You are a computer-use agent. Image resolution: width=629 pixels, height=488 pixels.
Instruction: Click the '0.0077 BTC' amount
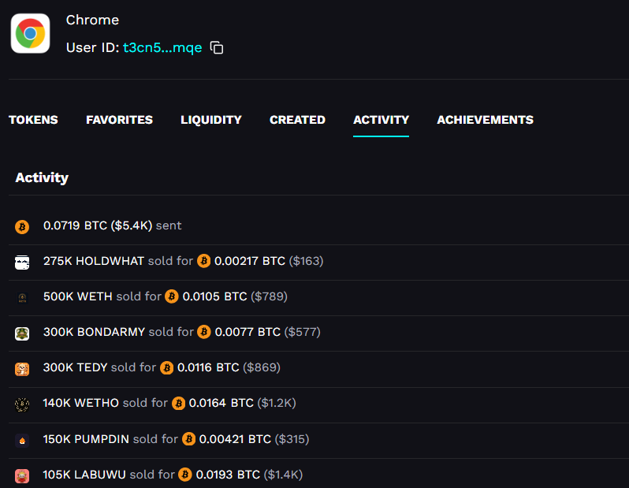248,332
